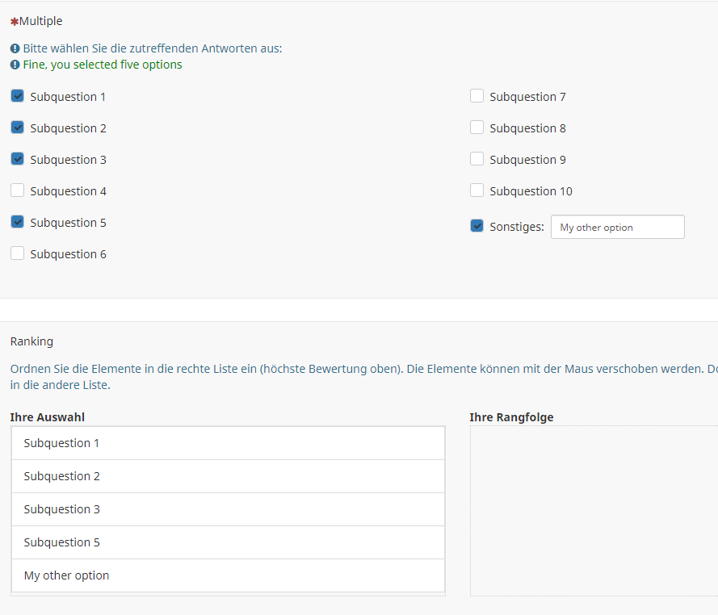The height and width of the screenshot is (615, 718).
Task: Select Subquestion 1 in the Ihre Auswahl list
Action: (228, 443)
